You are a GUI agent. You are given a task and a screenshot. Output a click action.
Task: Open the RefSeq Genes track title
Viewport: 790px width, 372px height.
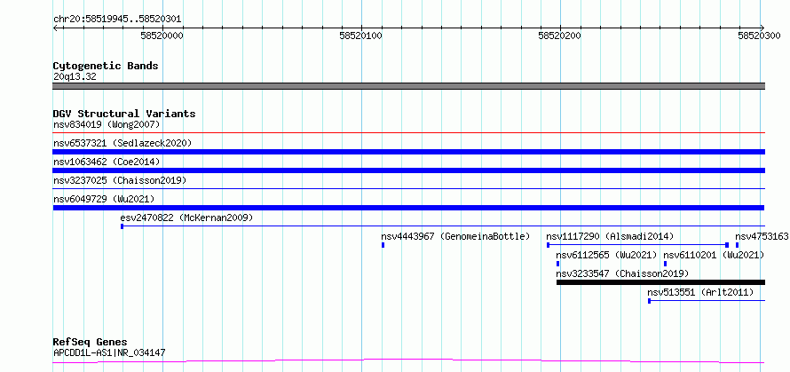click(91, 342)
